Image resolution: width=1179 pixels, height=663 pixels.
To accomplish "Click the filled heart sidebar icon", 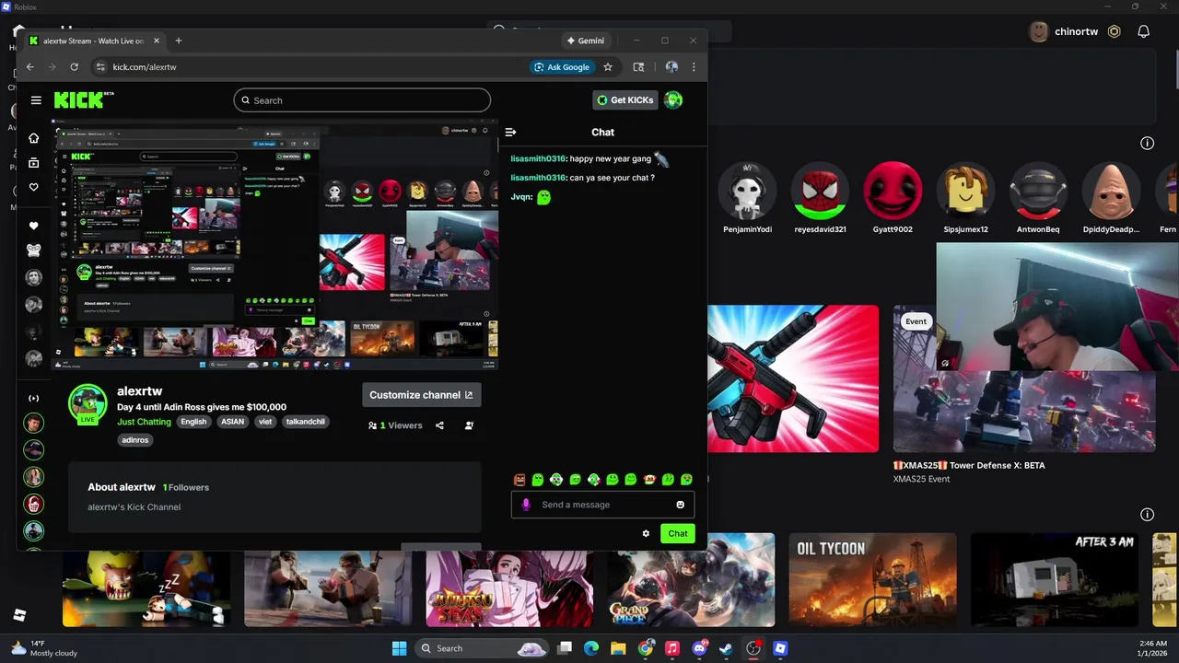I will coord(34,226).
